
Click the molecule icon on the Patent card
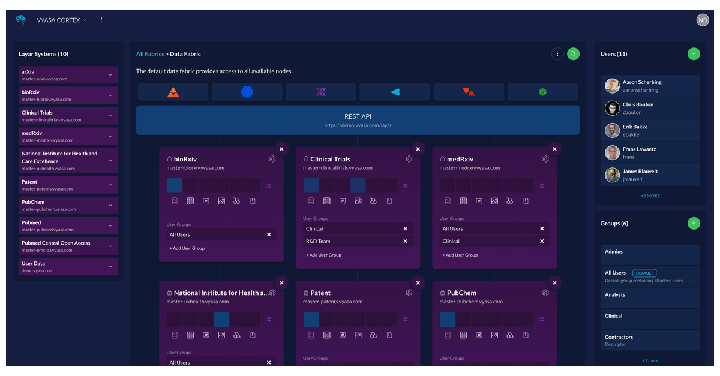pyautogui.click(x=373, y=335)
